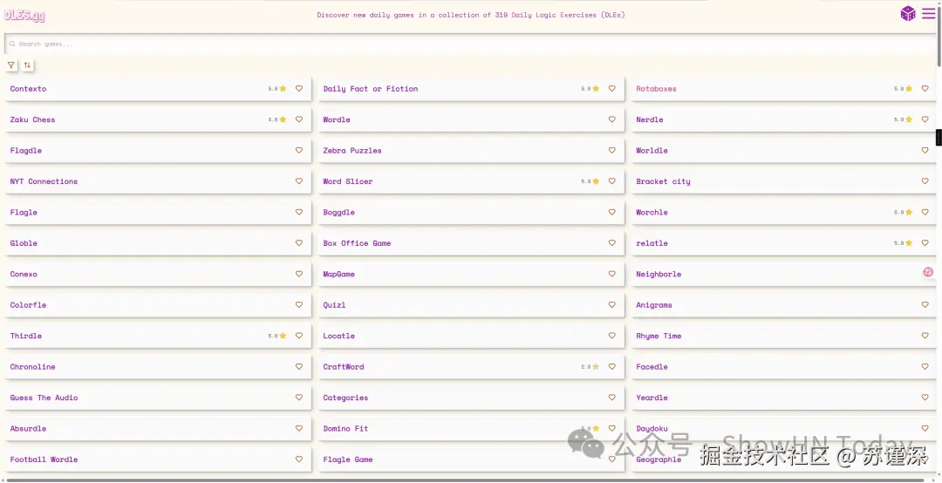Open the Zebra Puzzles game
942x483 pixels.
[x=352, y=150]
